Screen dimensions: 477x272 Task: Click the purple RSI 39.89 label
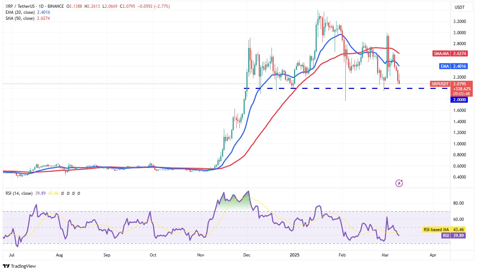[454, 235]
